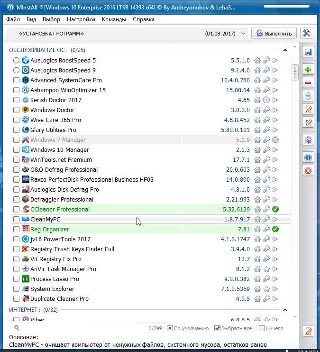Click play arrow for Duplicate Cleaner Pro
Viewport: 320px width, 352px height.
click(x=275, y=299)
